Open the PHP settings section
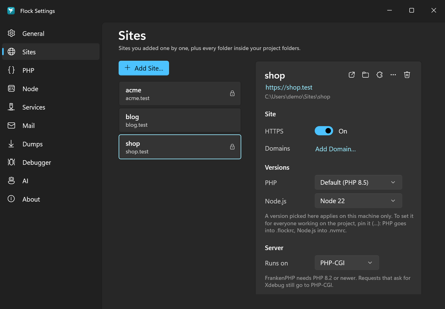 [x=51, y=70]
